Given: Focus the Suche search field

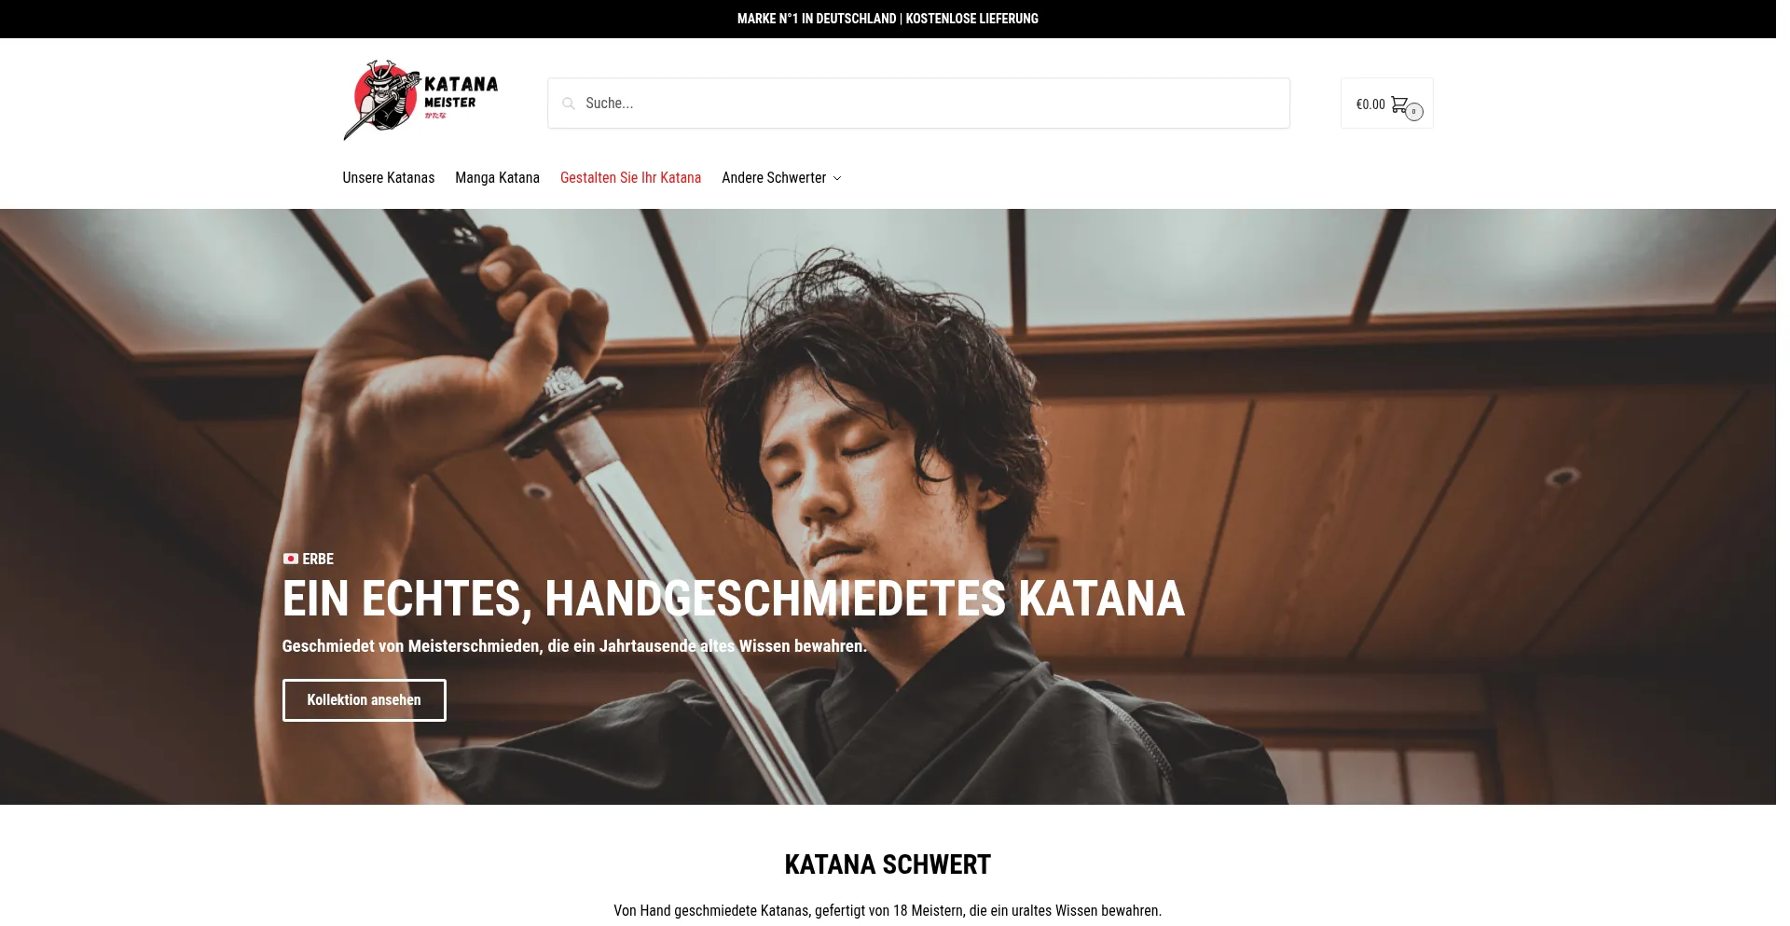Looking at the screenshot, I should 918,104.
